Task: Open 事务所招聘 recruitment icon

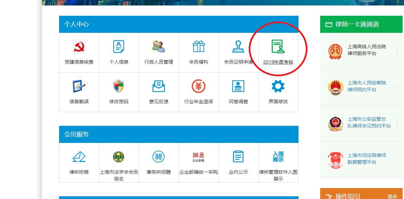Action: pyautogui.click(x=159, y=157)
